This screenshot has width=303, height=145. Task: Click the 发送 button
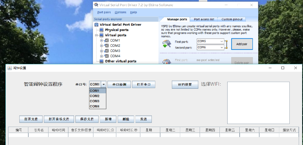144,119
